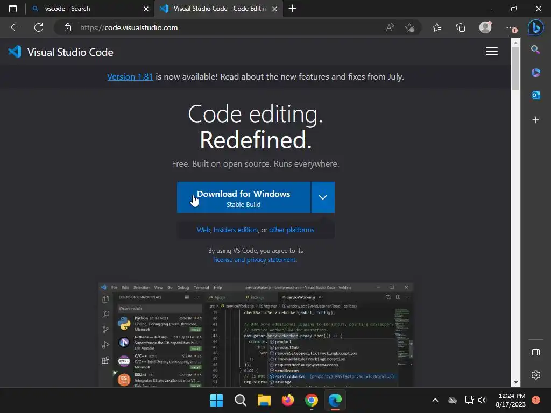Screen dimensions: 551x413
Task: Click the scrollbar down arrow
Action: click(515, 382)
